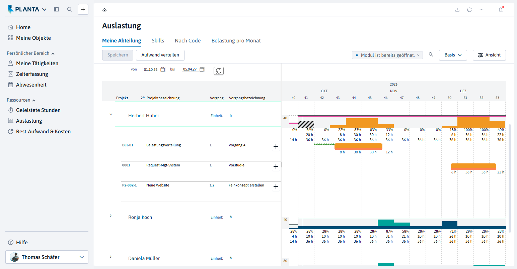
Task: Switch to Belastung pro Monat tab
Action: (x=236, y=41)
